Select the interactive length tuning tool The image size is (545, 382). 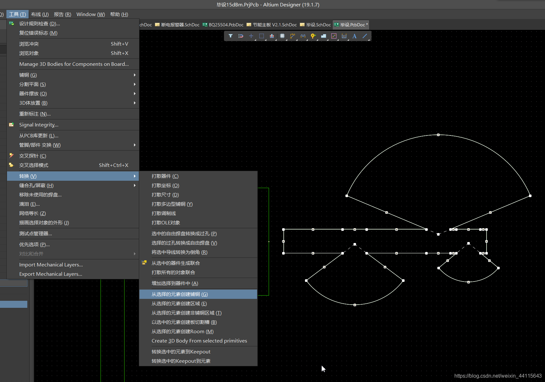pos(303,36)
